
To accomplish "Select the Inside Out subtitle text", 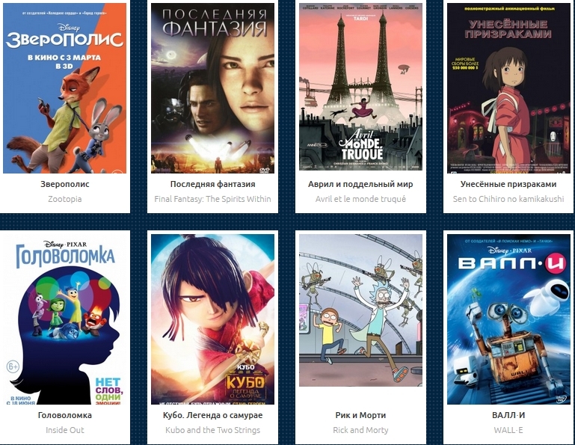I will click(64, 430).
